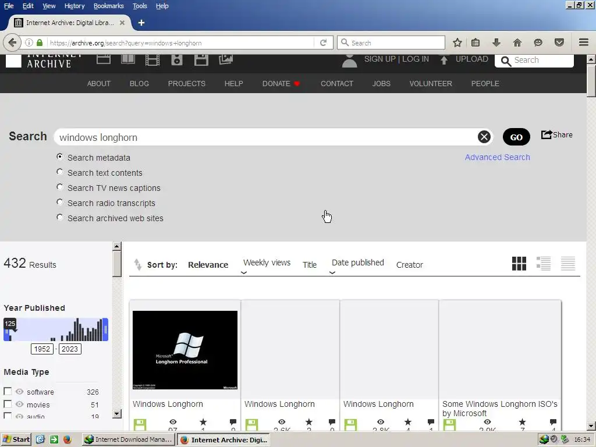Screen dimensions: 596x447
Task: Click the user avatar icon
Action: 349,61
